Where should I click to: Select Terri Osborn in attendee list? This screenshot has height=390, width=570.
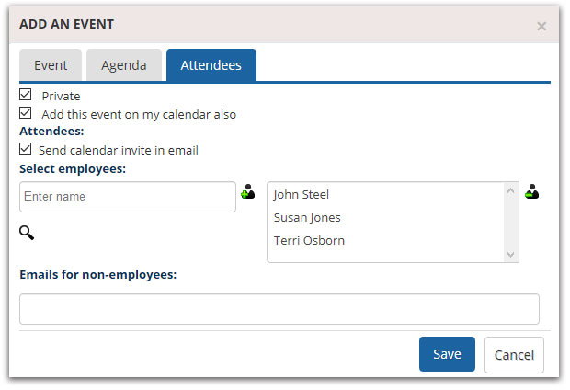(309, 240)
